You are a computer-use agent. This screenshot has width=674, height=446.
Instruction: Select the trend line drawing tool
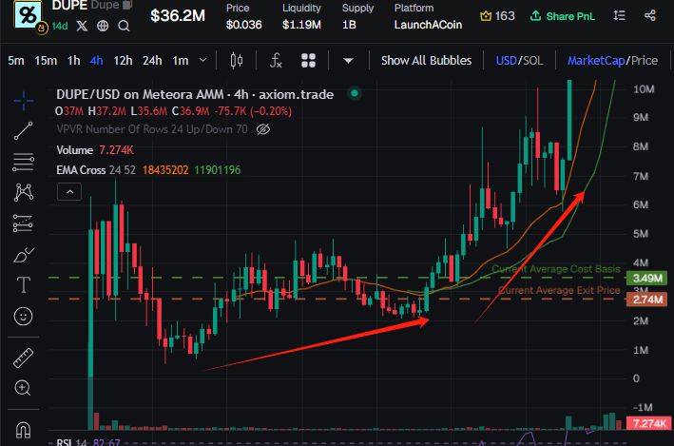coord(23,130)
